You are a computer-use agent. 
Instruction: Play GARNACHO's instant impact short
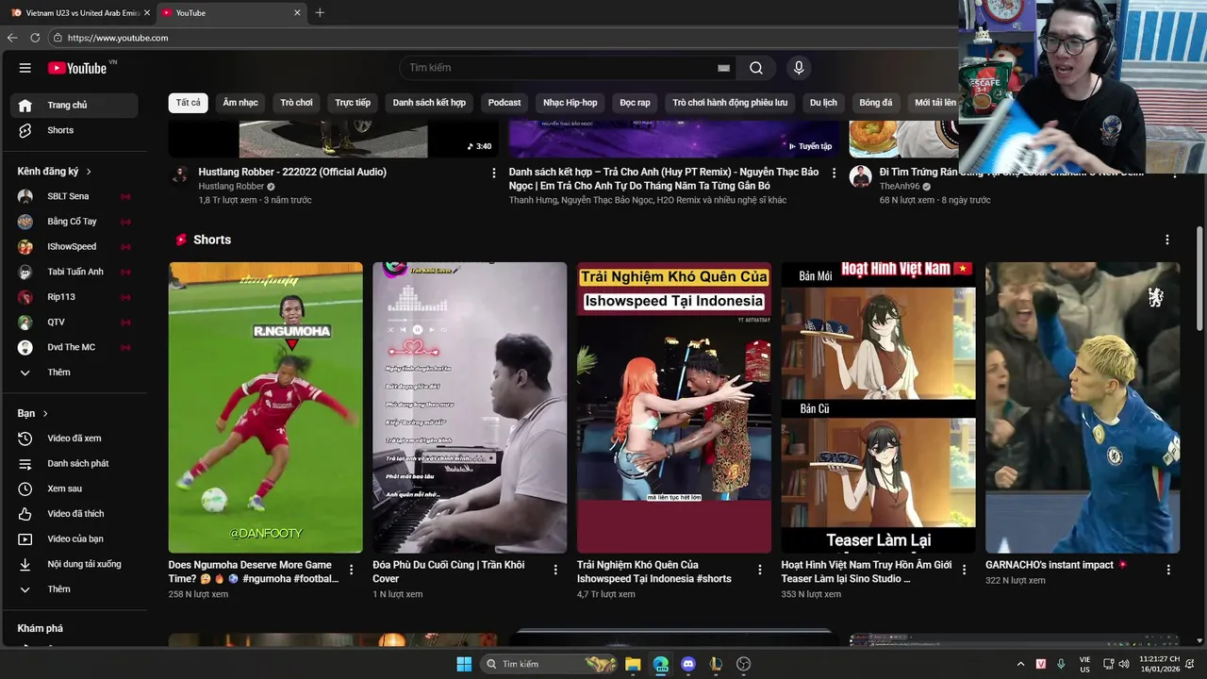[1083, 407]
